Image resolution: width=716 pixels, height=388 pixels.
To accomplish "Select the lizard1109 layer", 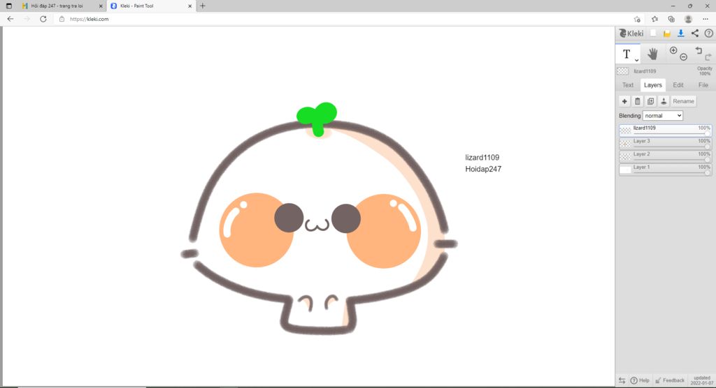I will [x=666, y=130].
